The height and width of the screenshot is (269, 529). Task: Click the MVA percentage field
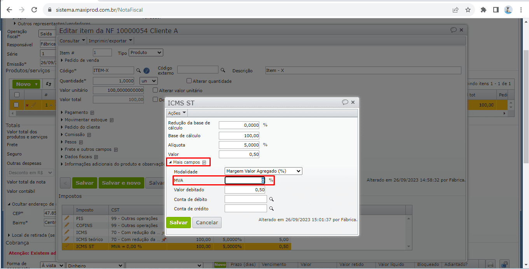(245, 180)
